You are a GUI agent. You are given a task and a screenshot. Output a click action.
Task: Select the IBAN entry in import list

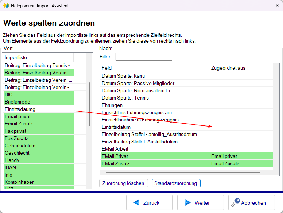coord(38,167)
